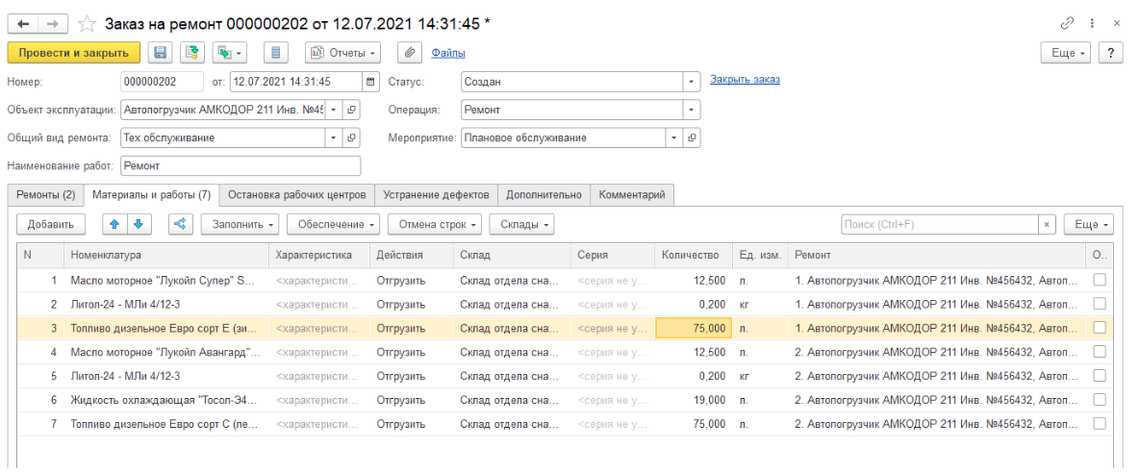Move selected row down with blue arrow
This screenshot has height=473, width=1140.
pyautogui.click(x=139, y=225)
